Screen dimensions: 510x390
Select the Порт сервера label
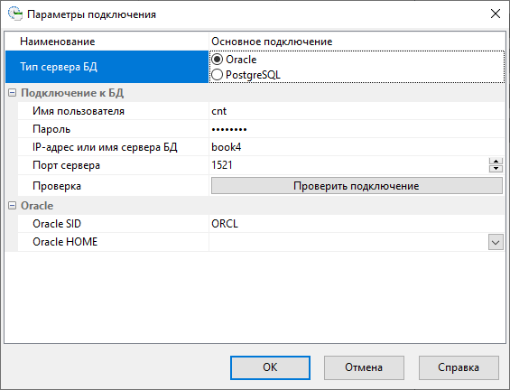(x=66, y=165)
